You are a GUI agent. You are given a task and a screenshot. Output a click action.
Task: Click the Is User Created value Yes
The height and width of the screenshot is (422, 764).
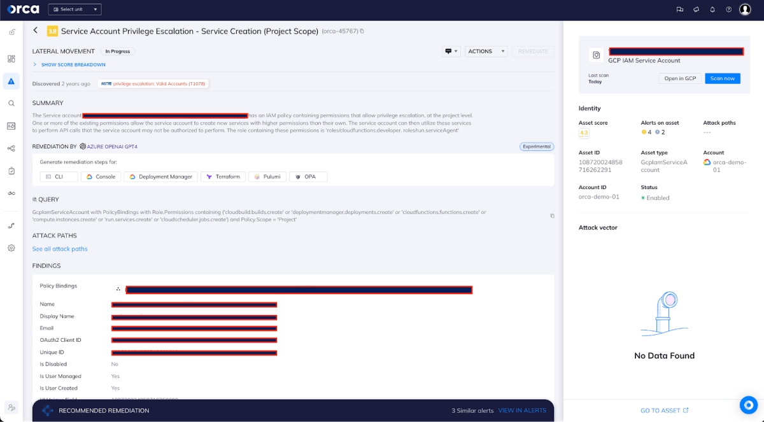(115, 388)
